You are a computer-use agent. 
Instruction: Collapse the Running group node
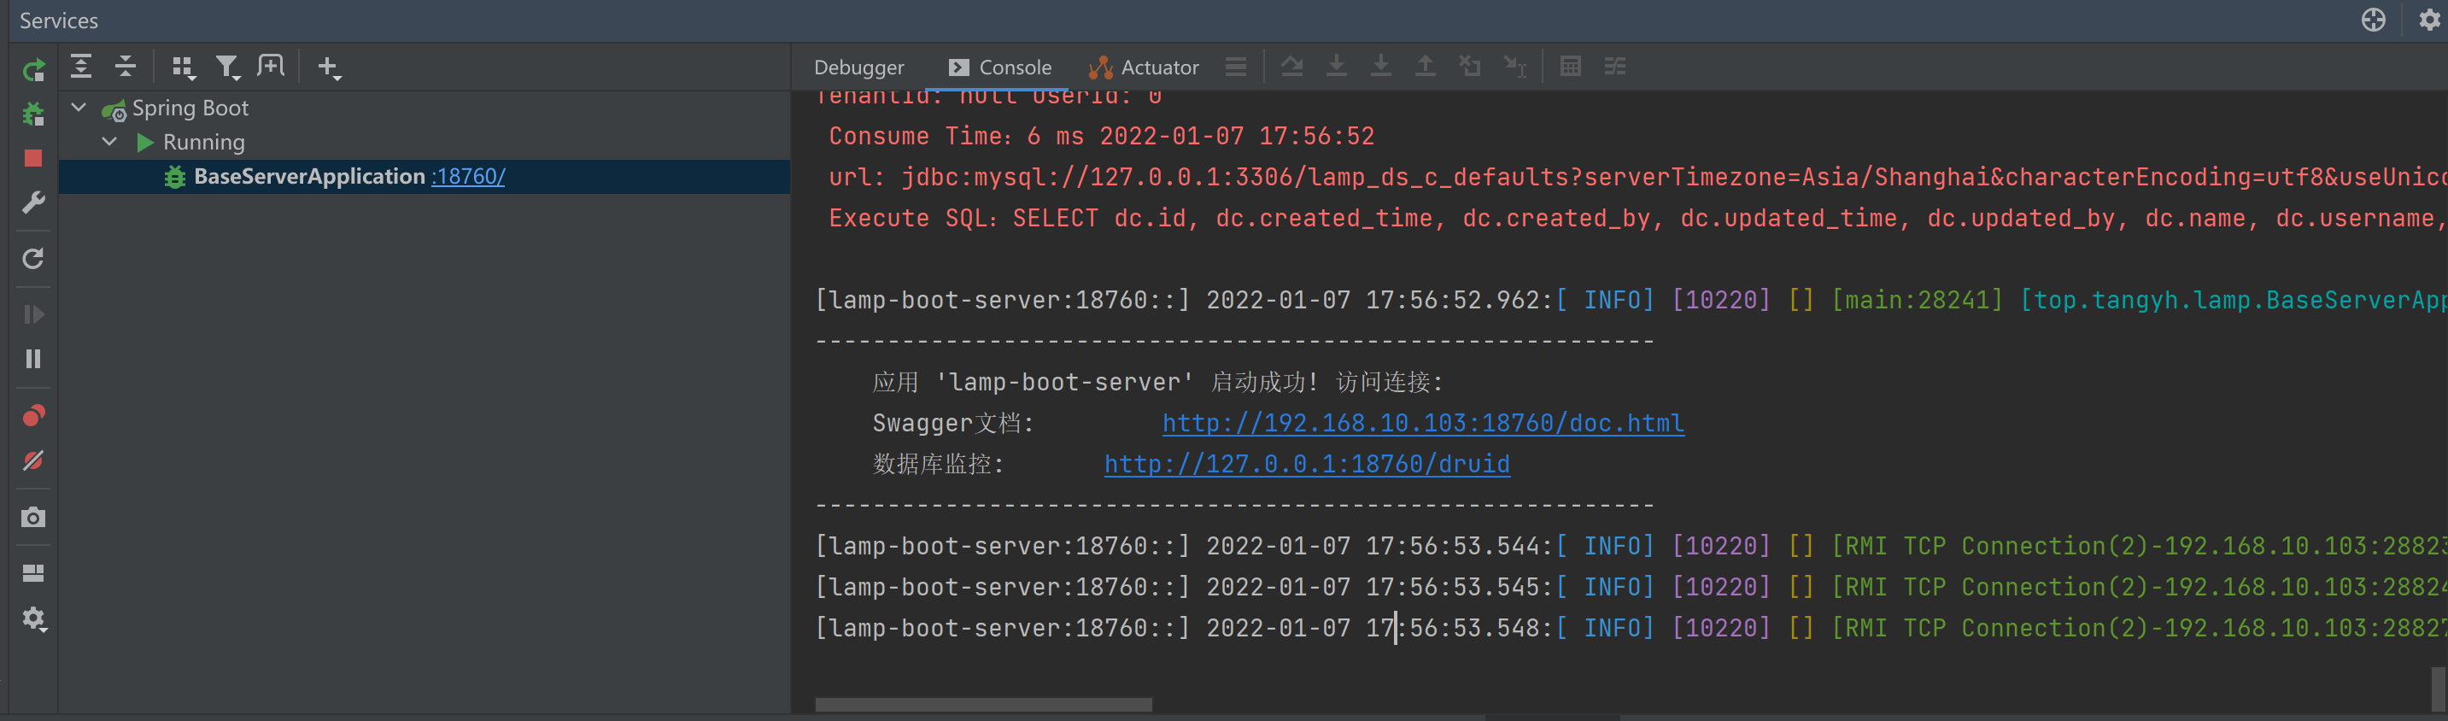[x=109, y=143]
